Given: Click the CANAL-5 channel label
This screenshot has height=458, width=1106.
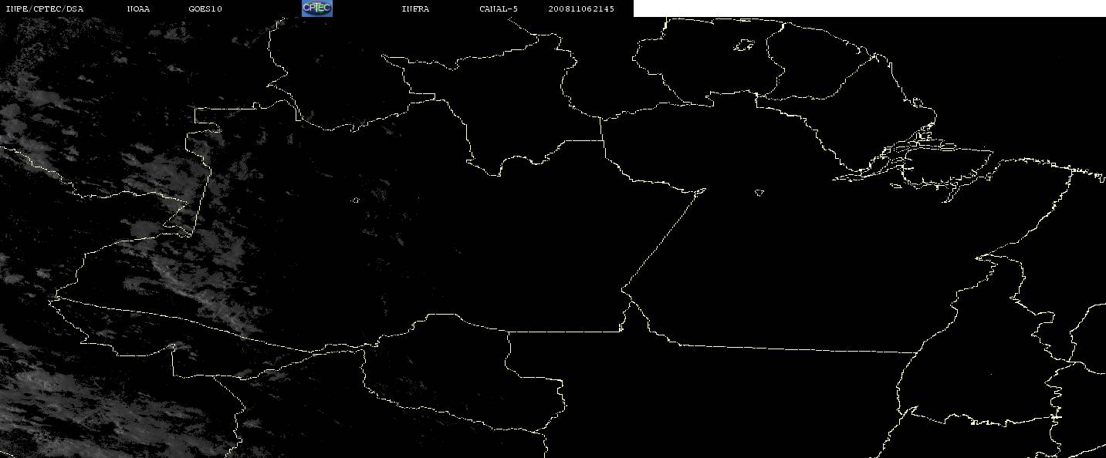Looking at the screenshot, I should 499,8.
